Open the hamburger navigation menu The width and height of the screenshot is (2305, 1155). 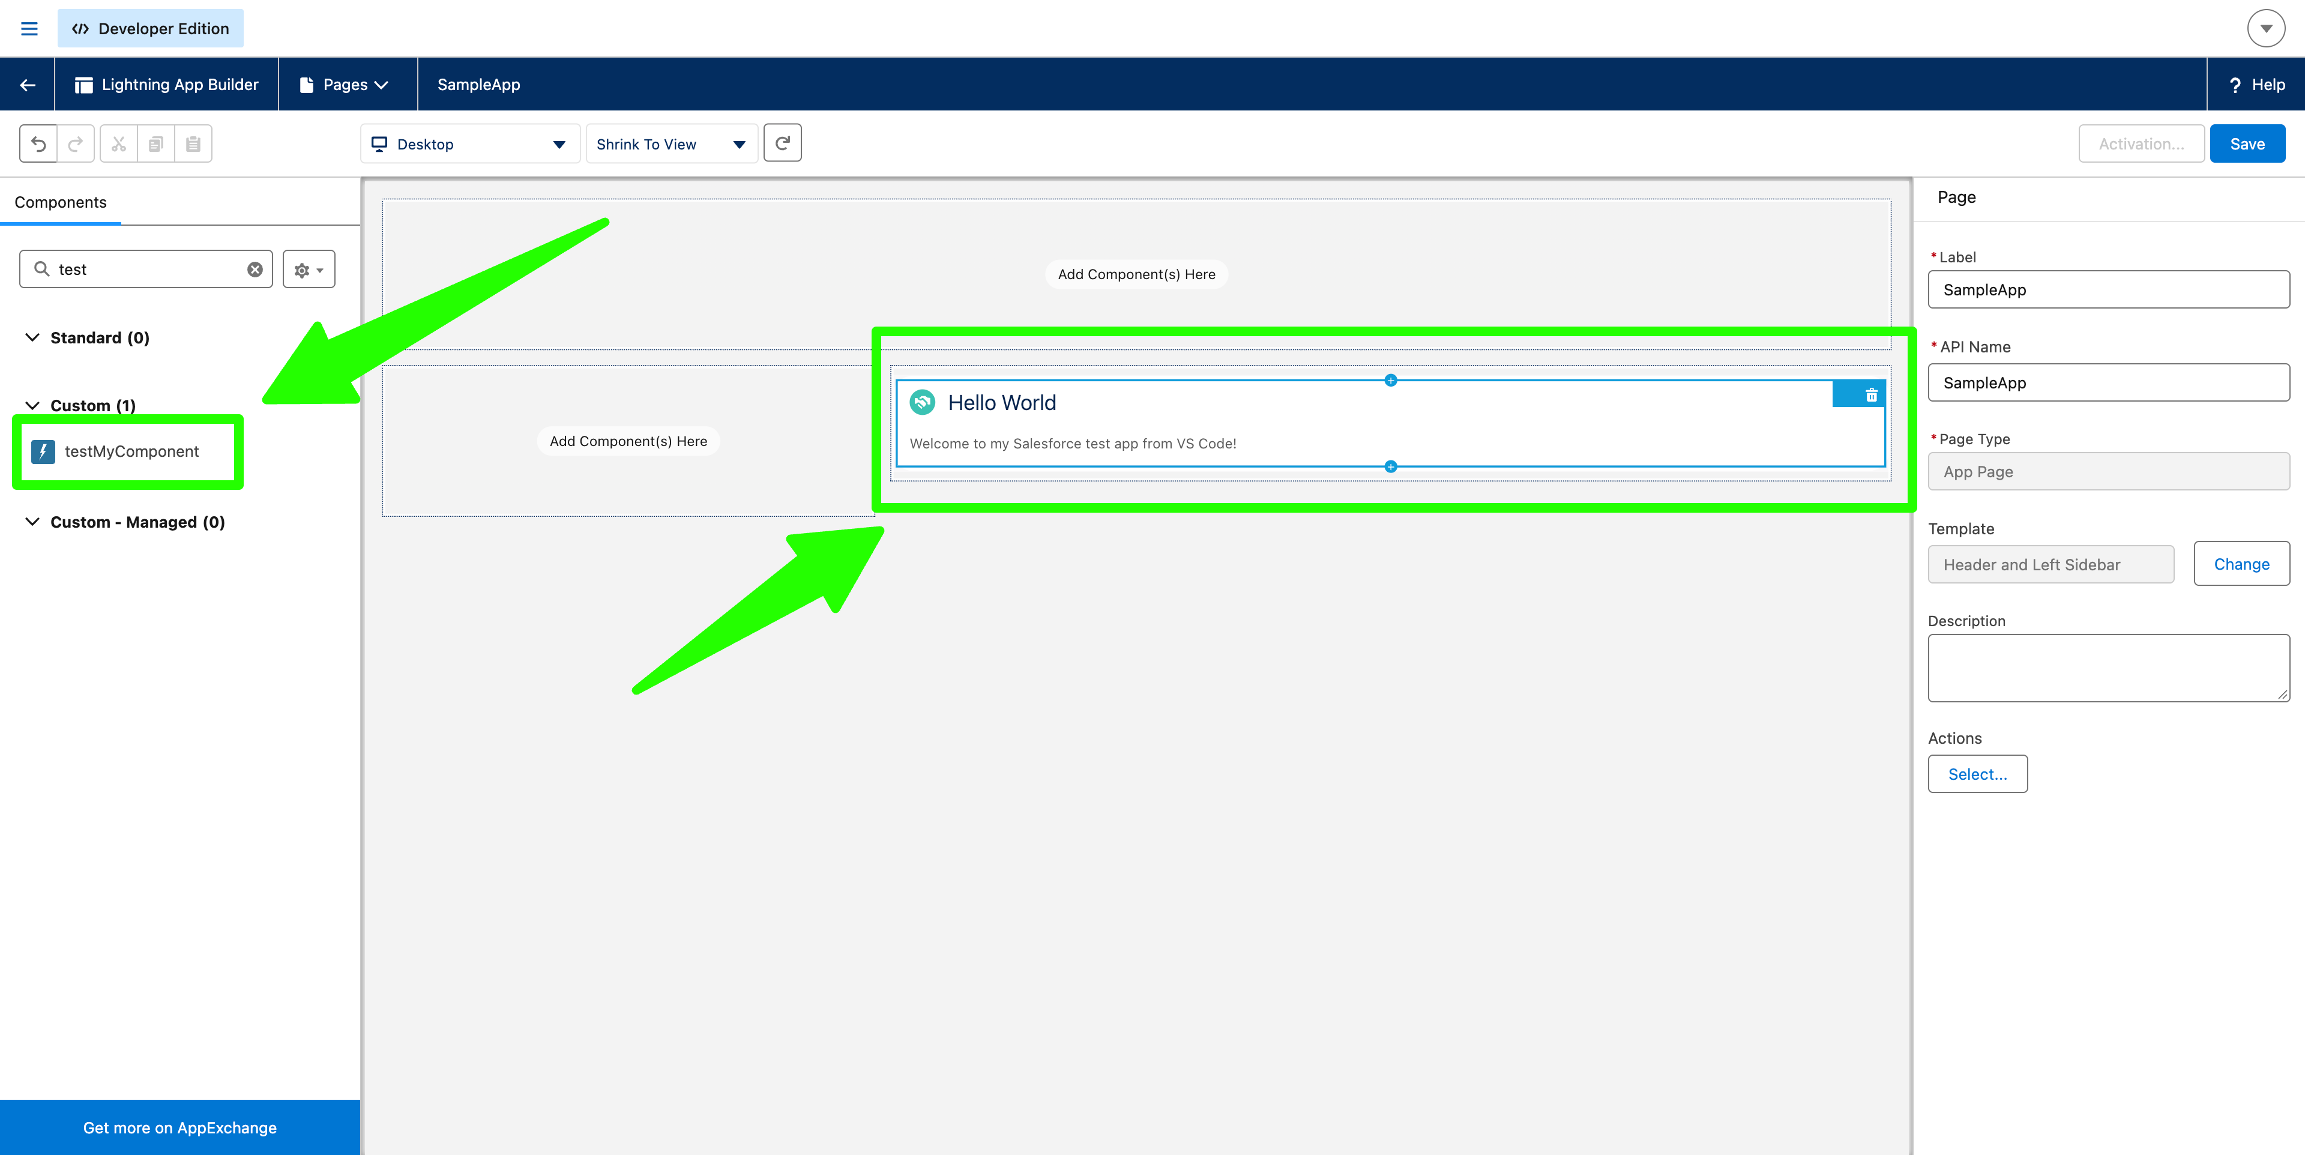pyautogui.click(x=29, y=29)
